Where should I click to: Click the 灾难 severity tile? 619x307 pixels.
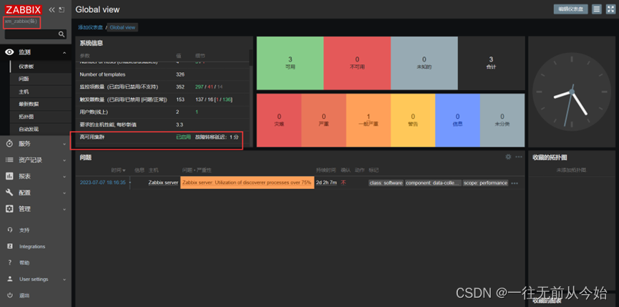[279, 120]
